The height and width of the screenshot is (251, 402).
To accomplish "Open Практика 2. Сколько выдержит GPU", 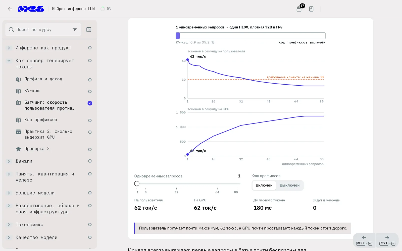I will pos(48,134).
